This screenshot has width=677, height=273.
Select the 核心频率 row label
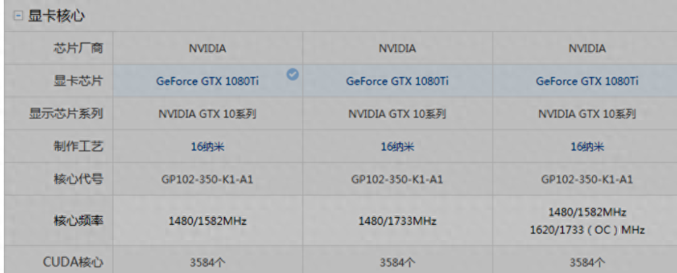pyautogui.click(x=82, y=222)
